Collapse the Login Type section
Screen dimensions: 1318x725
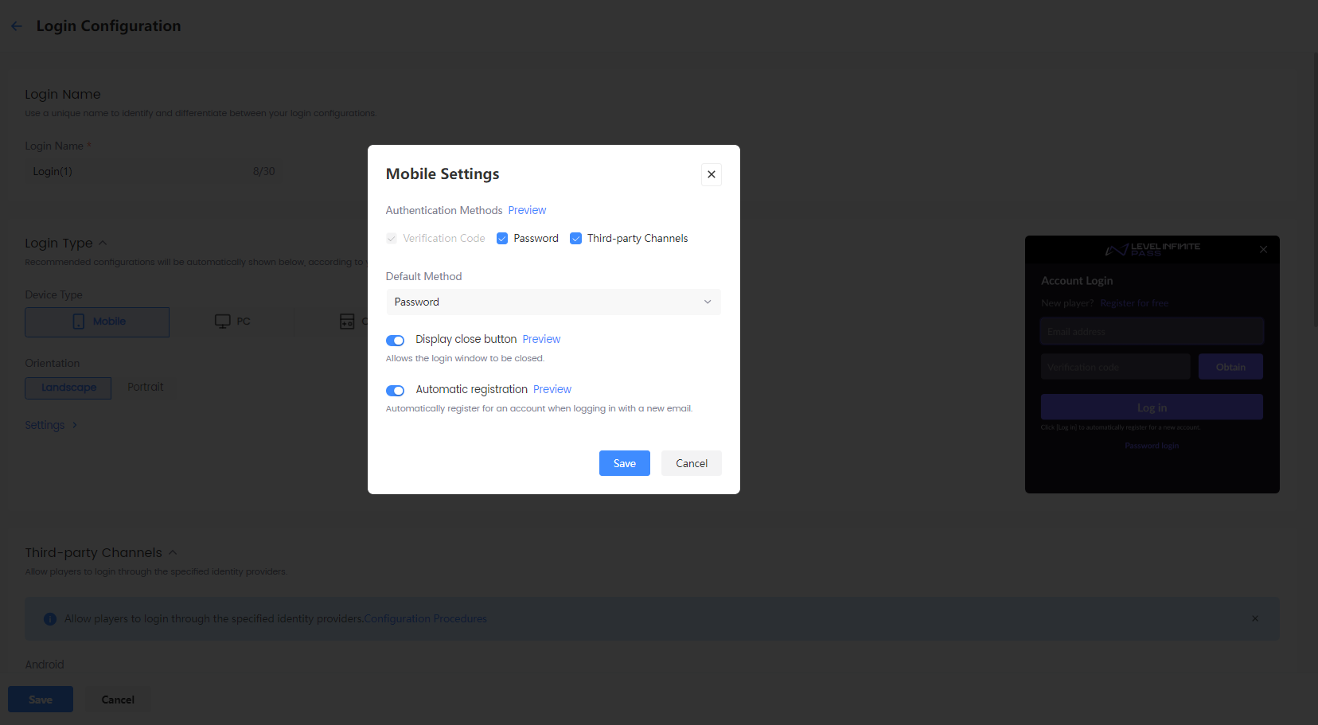tap(103, 244)
